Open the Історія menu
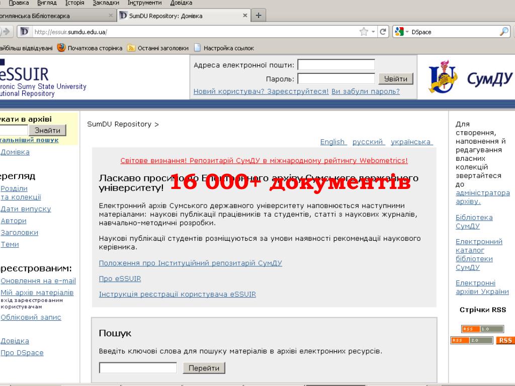Viewport: 515px width, 386px height. tap(74, 3)
